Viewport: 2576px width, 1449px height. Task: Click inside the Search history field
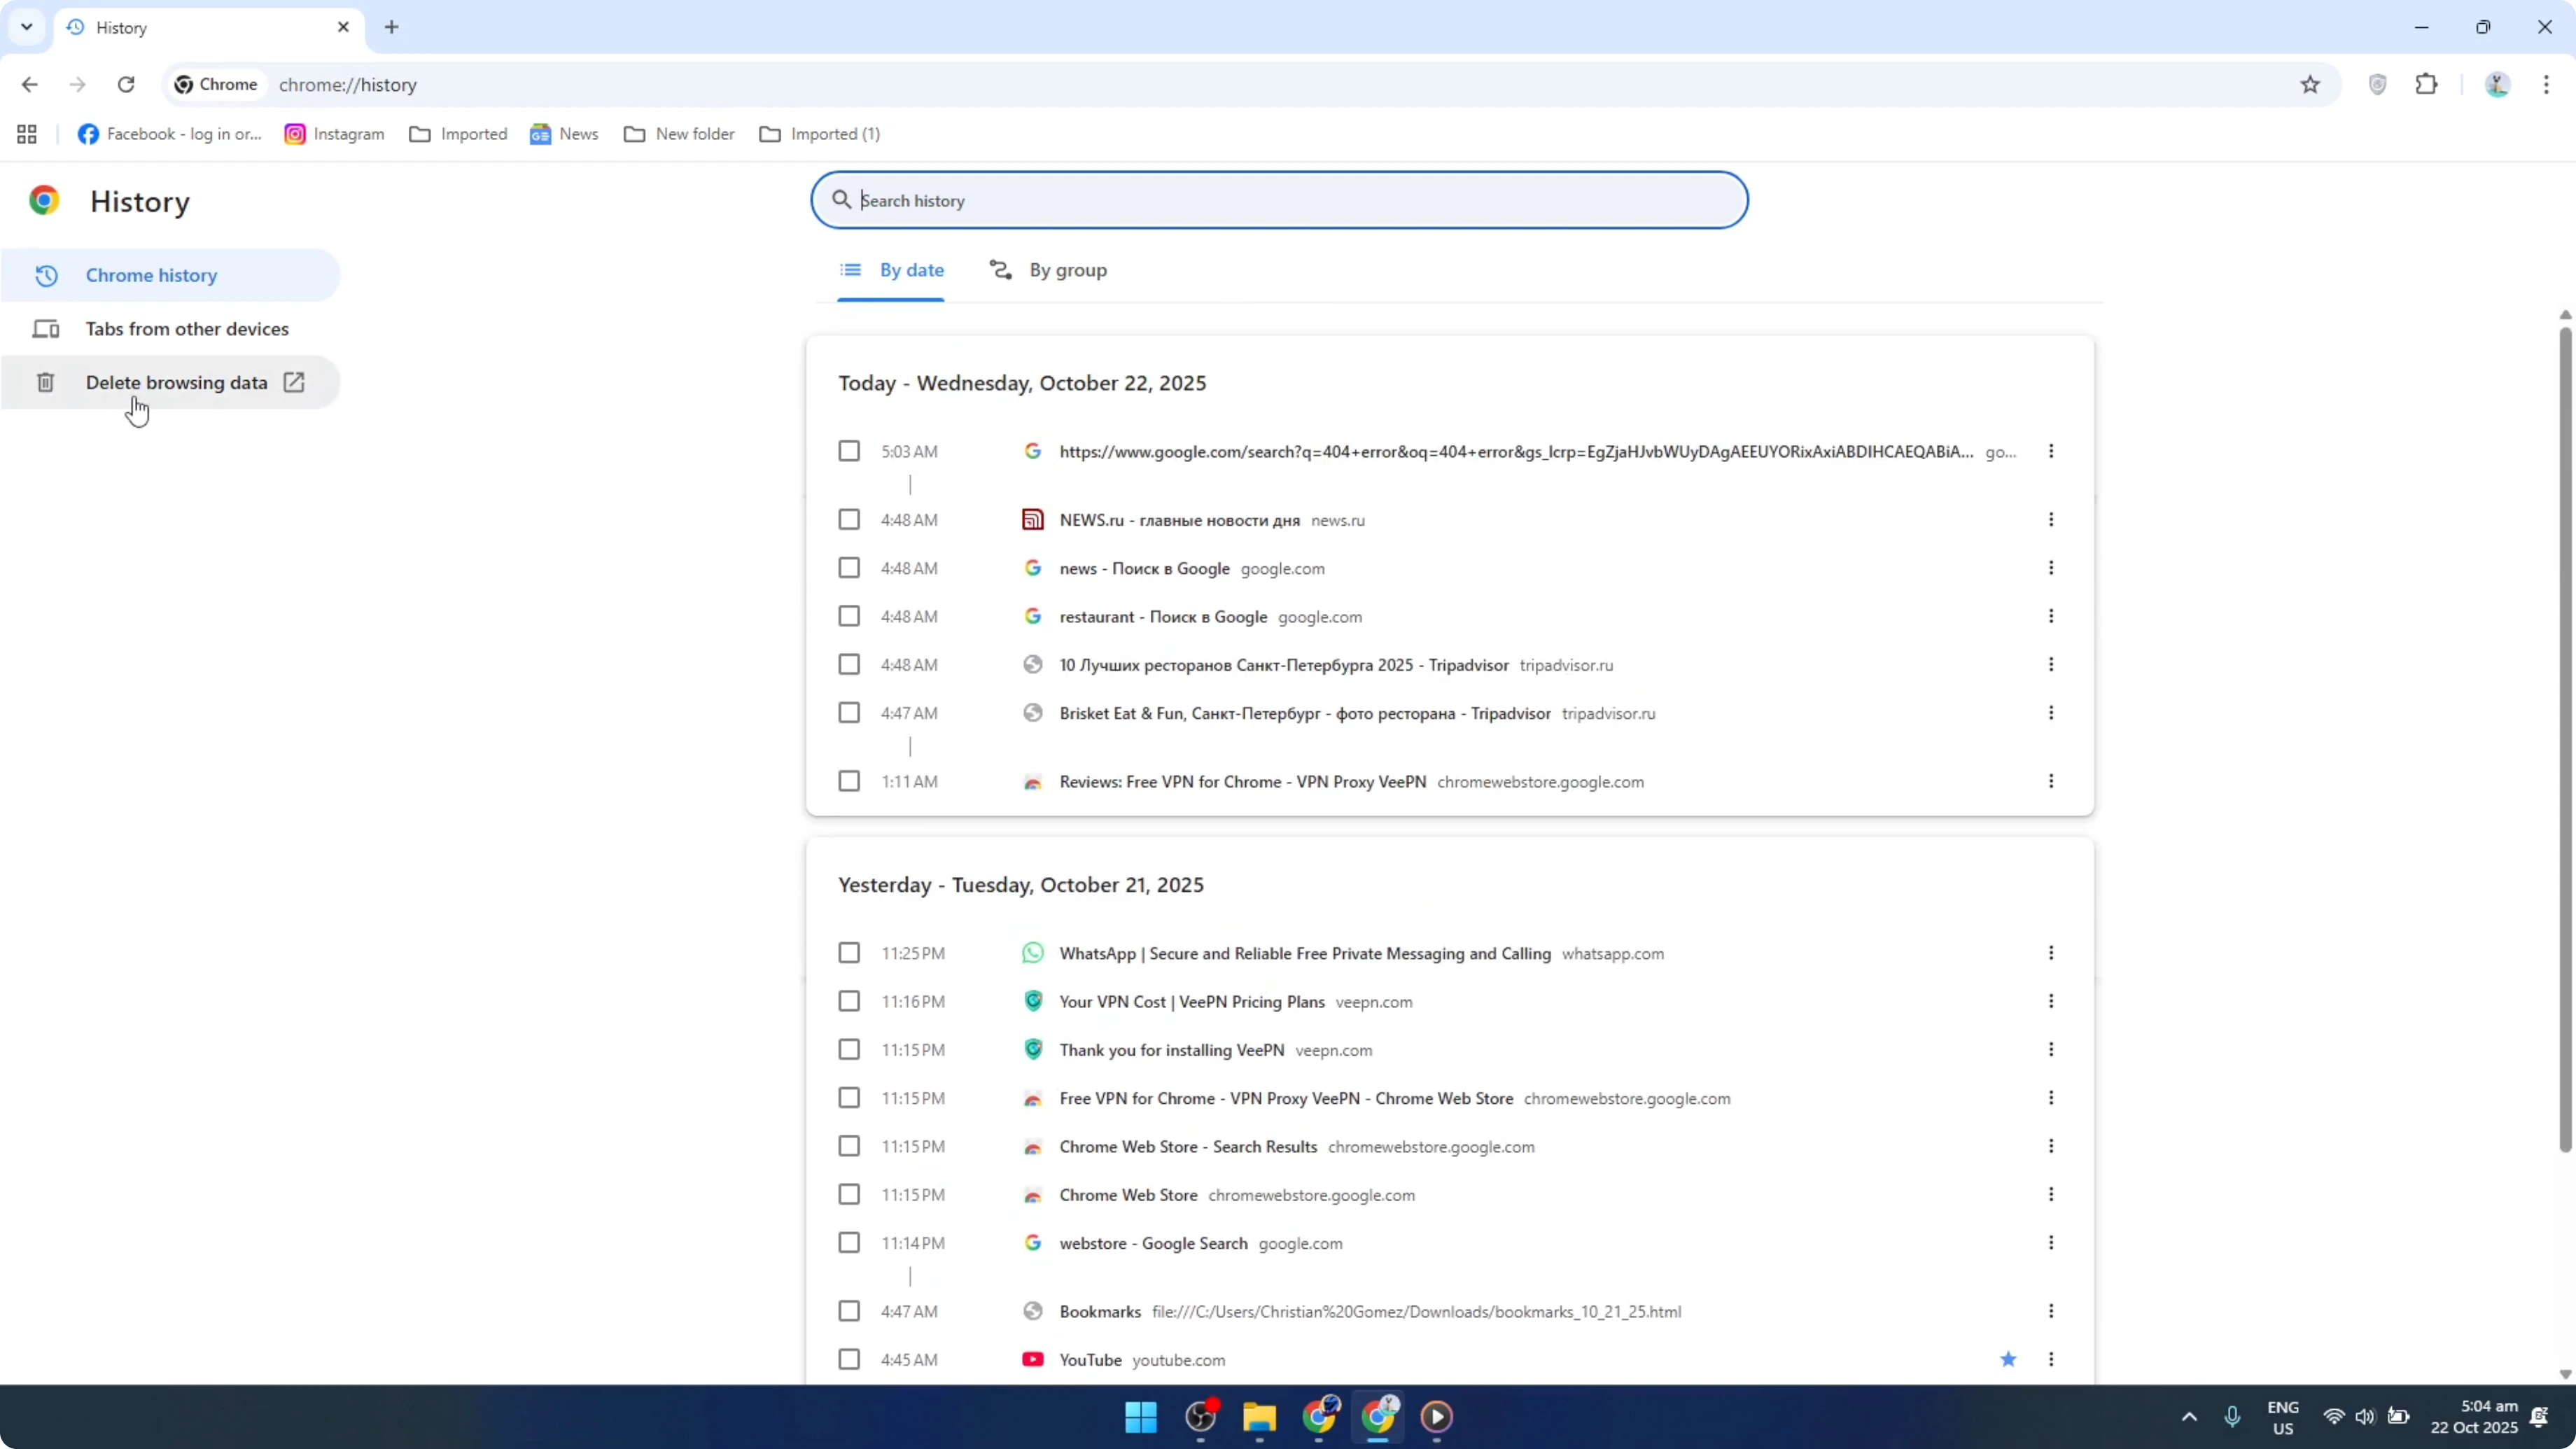pyautogui.click(x=1280, y=200)
